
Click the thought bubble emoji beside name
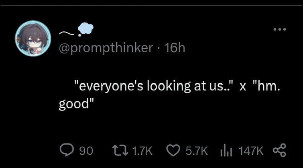(85, 29)
